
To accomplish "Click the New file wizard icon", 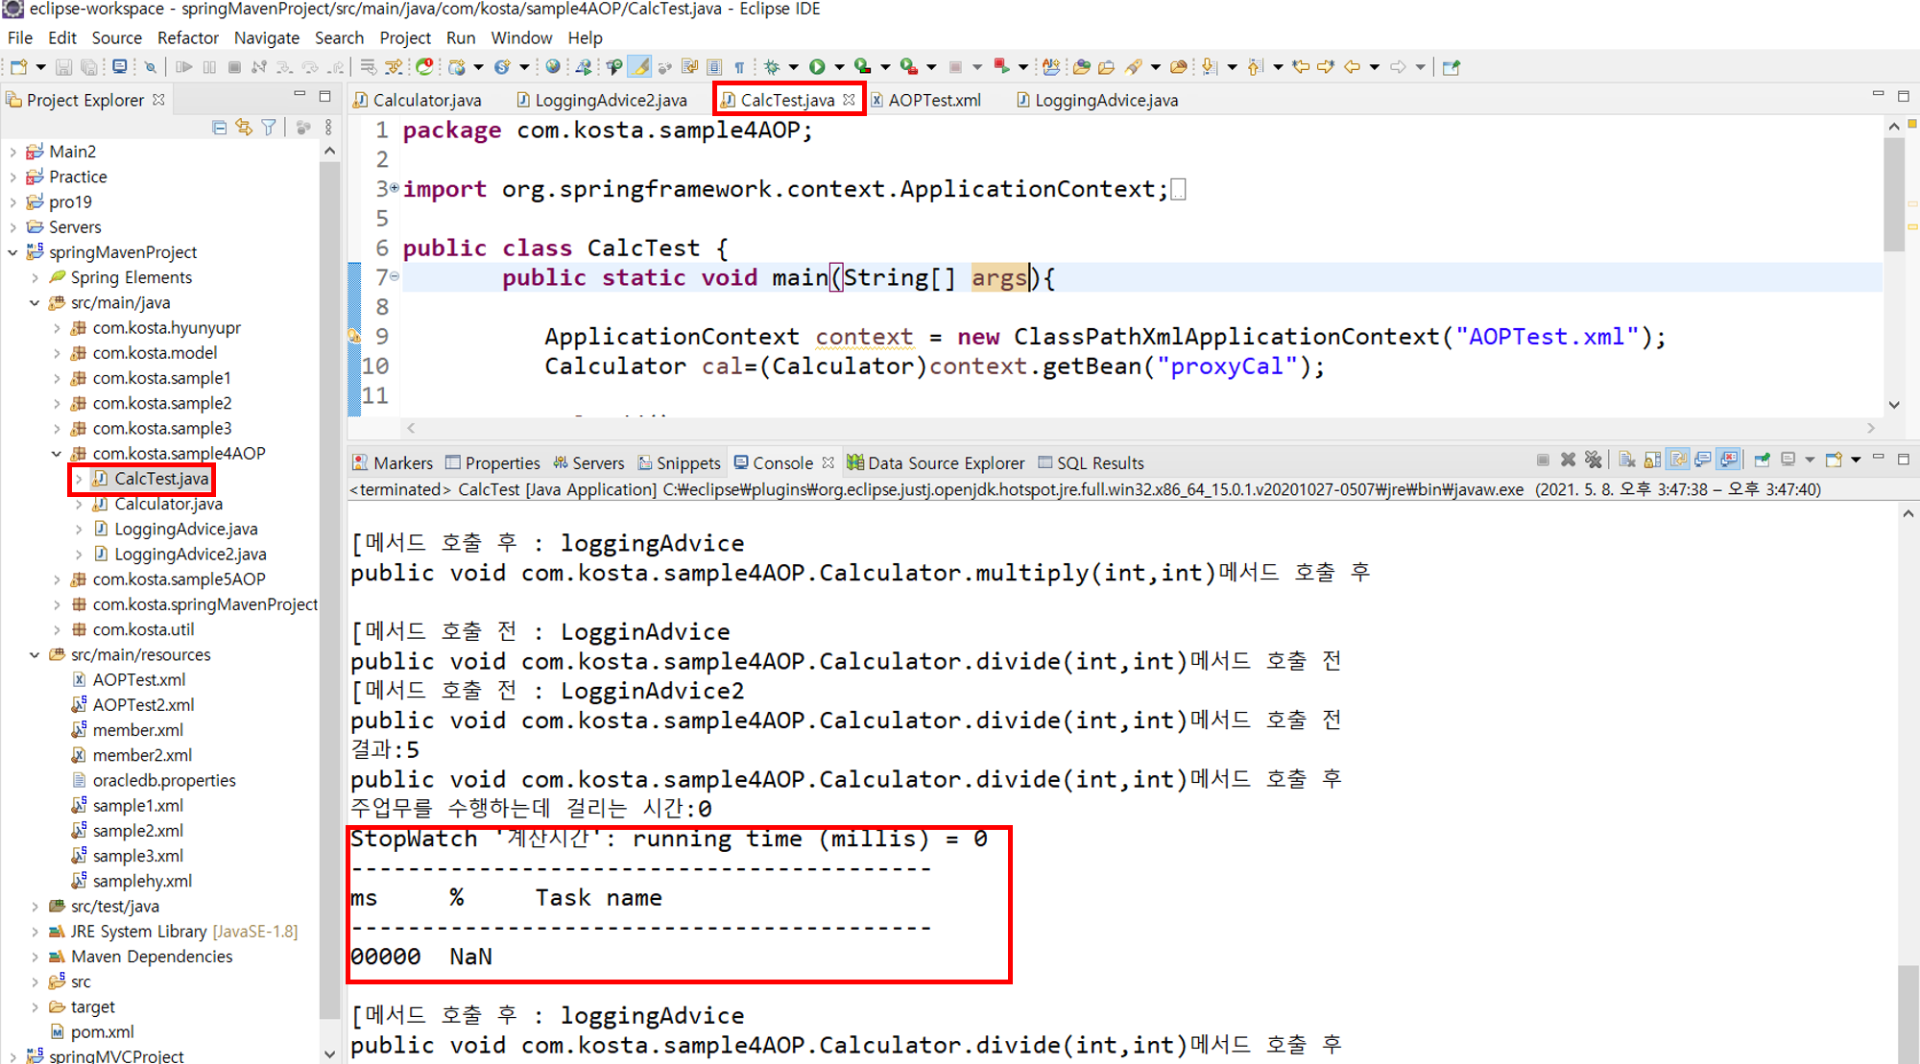I will coord(19,67).
